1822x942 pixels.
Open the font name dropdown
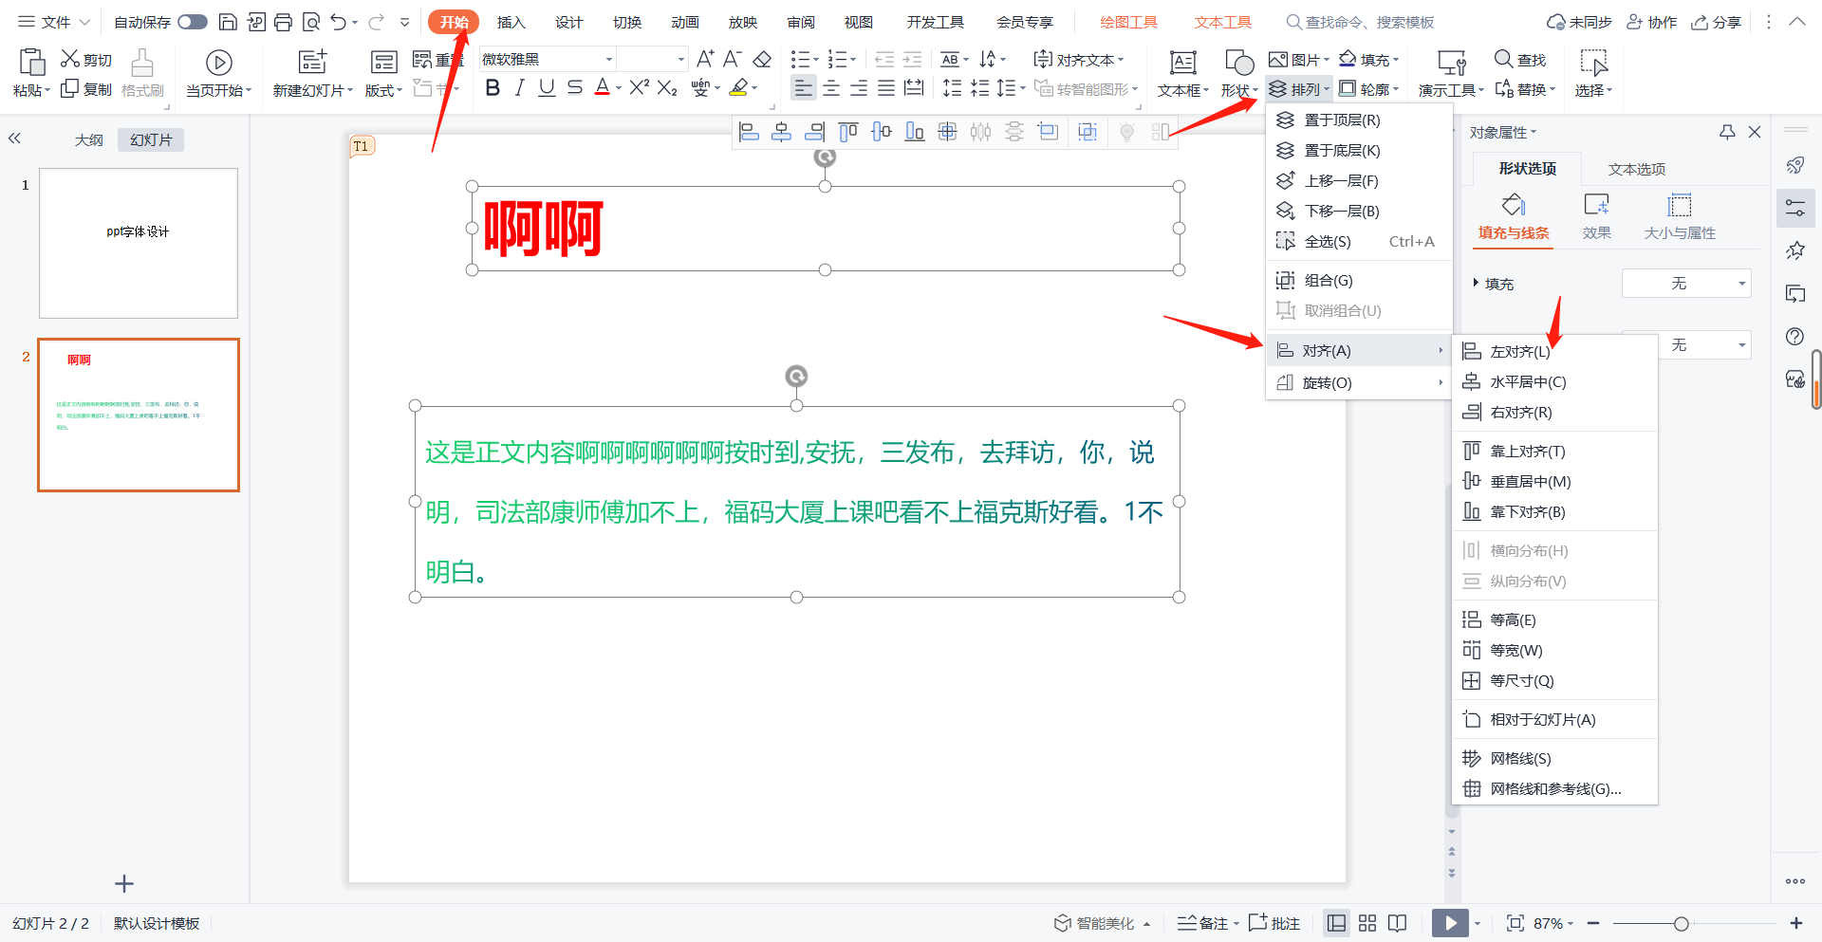pyautogui.click(x=609, y=59)
